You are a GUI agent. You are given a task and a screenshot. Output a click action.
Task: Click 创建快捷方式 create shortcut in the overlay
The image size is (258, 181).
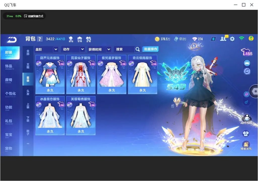(34, 16)
